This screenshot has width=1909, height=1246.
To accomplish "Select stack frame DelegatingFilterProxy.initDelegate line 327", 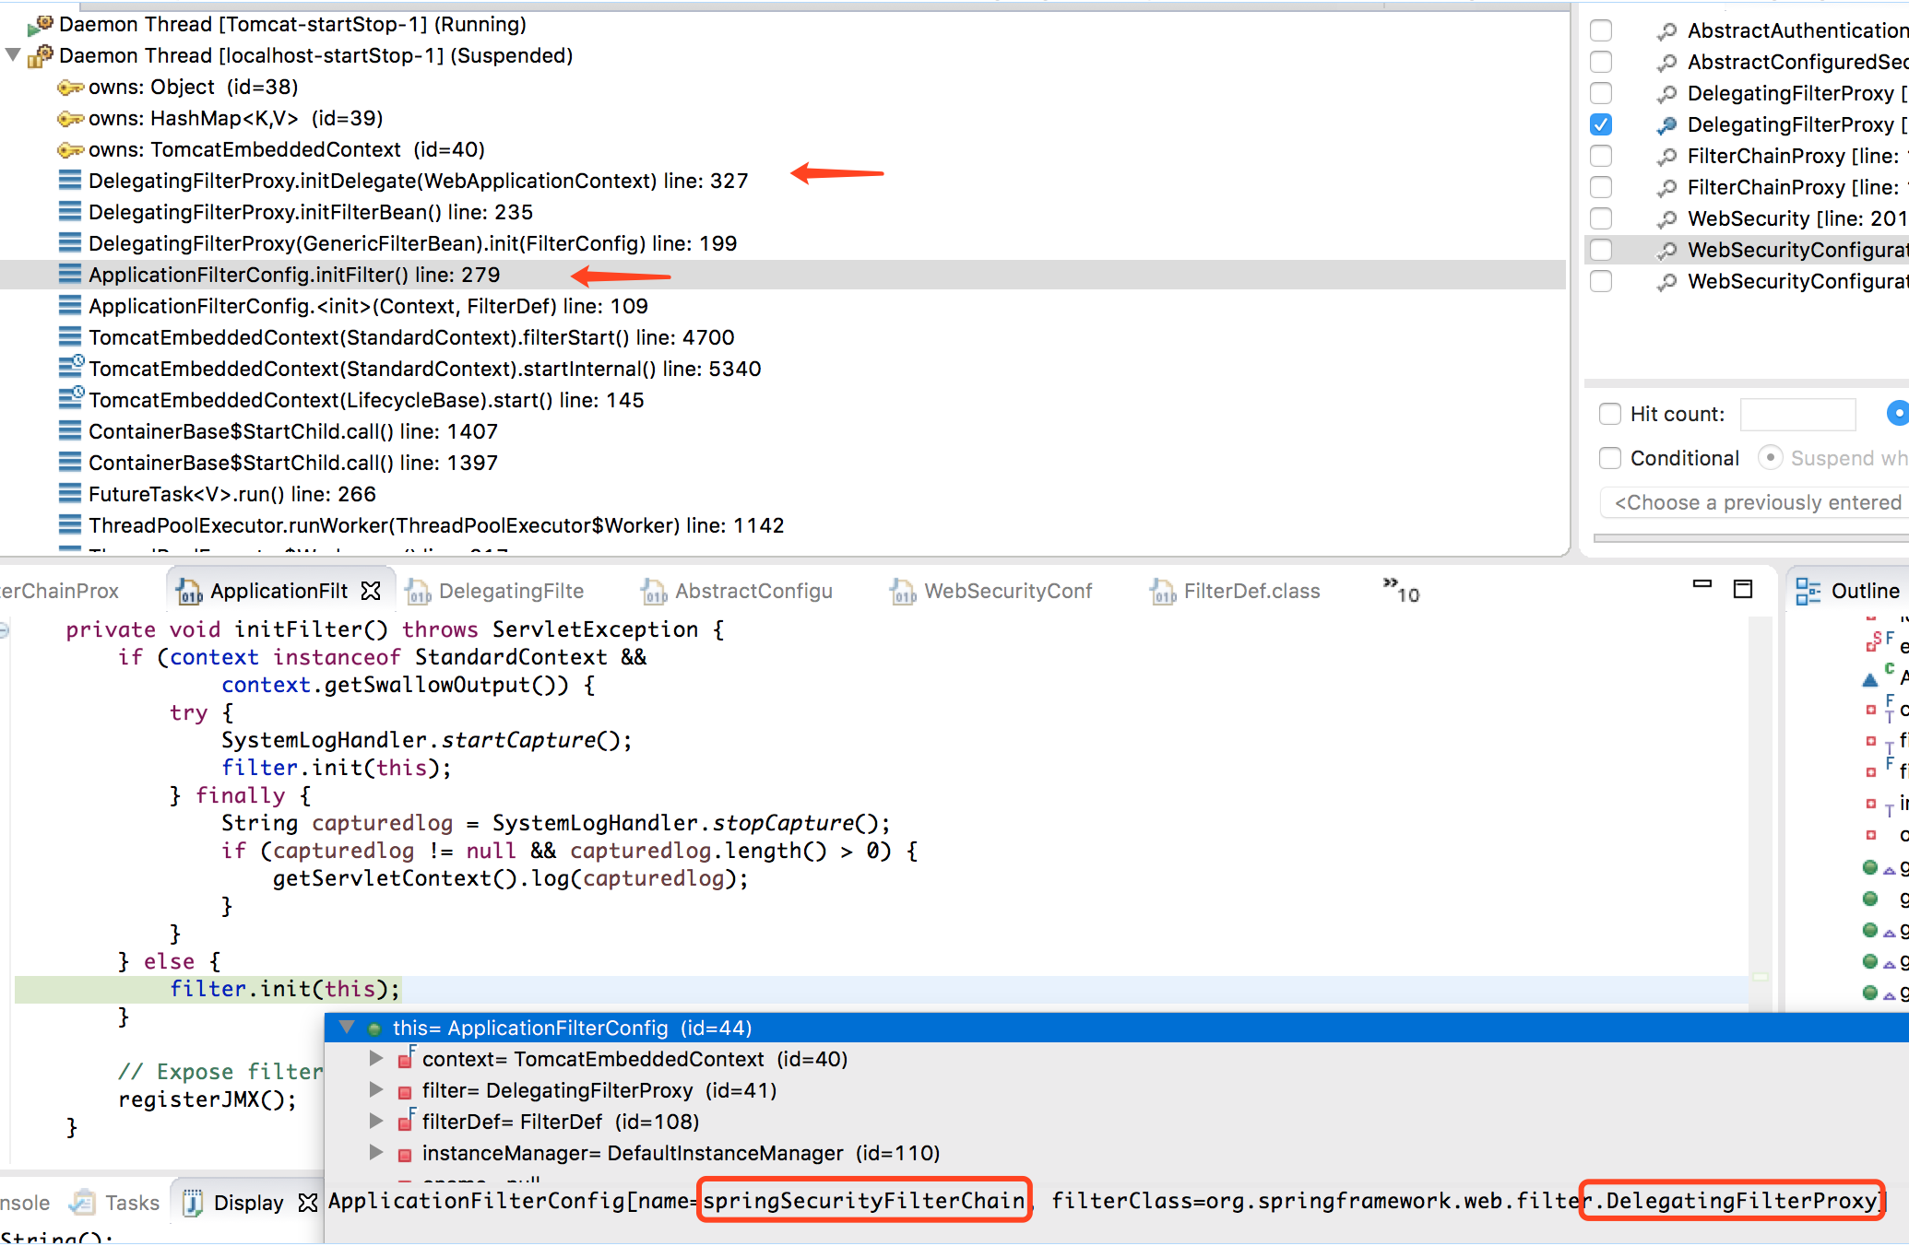I will tap(418, 181).
